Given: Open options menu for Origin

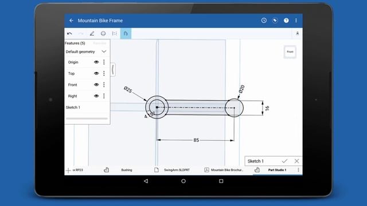Looking at the screenshot, I should [104, 62].
